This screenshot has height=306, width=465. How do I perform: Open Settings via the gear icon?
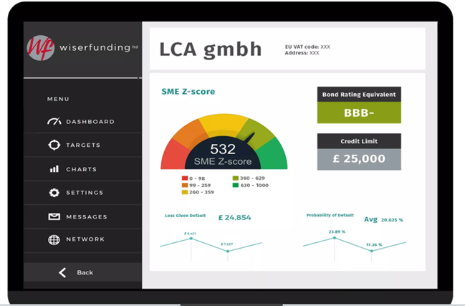pos(54,193)
